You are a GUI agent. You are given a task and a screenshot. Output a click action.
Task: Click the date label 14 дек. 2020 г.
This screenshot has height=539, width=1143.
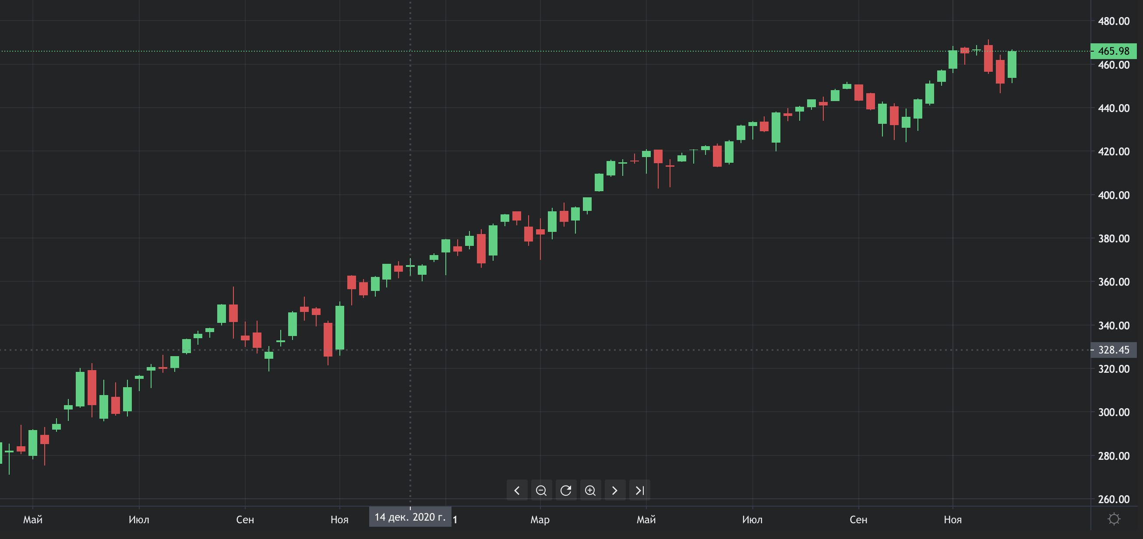[x=410, y=517]
